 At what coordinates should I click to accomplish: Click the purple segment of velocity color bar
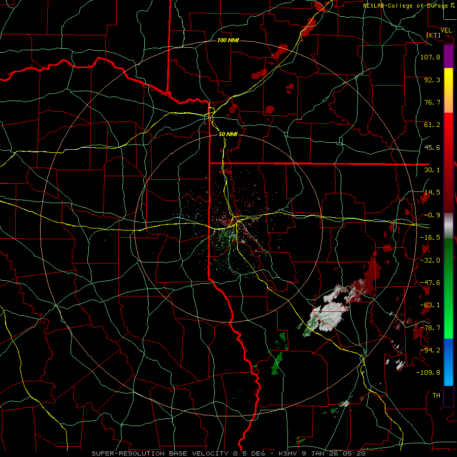[448, 56]
